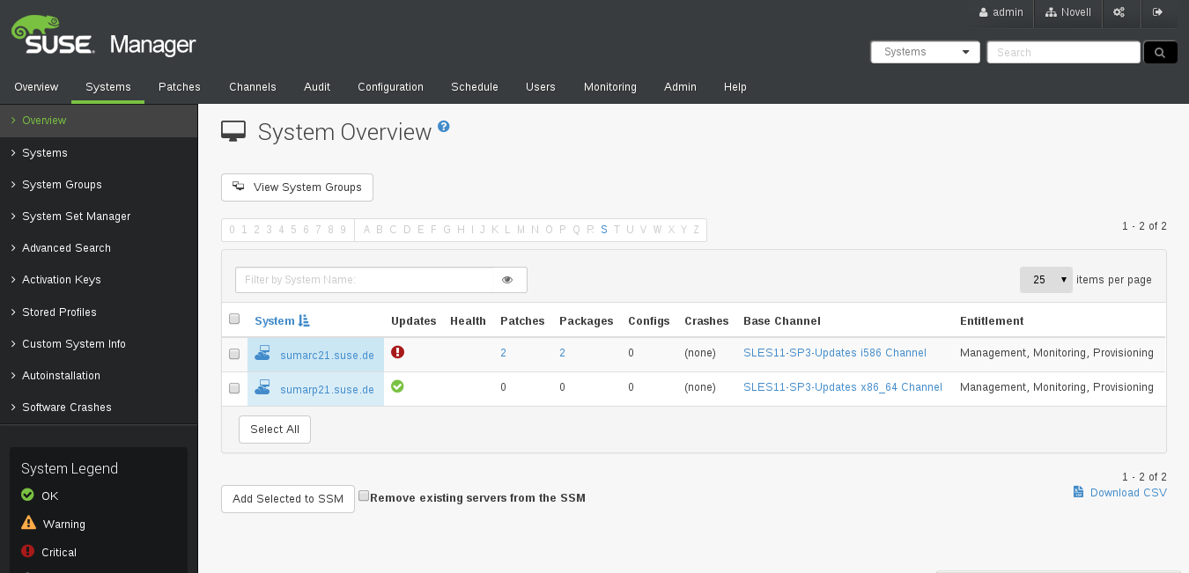Click the blue help question mark icon
Image resolution: width=1189 pixels, height=573 pixels.
(444, 126)
